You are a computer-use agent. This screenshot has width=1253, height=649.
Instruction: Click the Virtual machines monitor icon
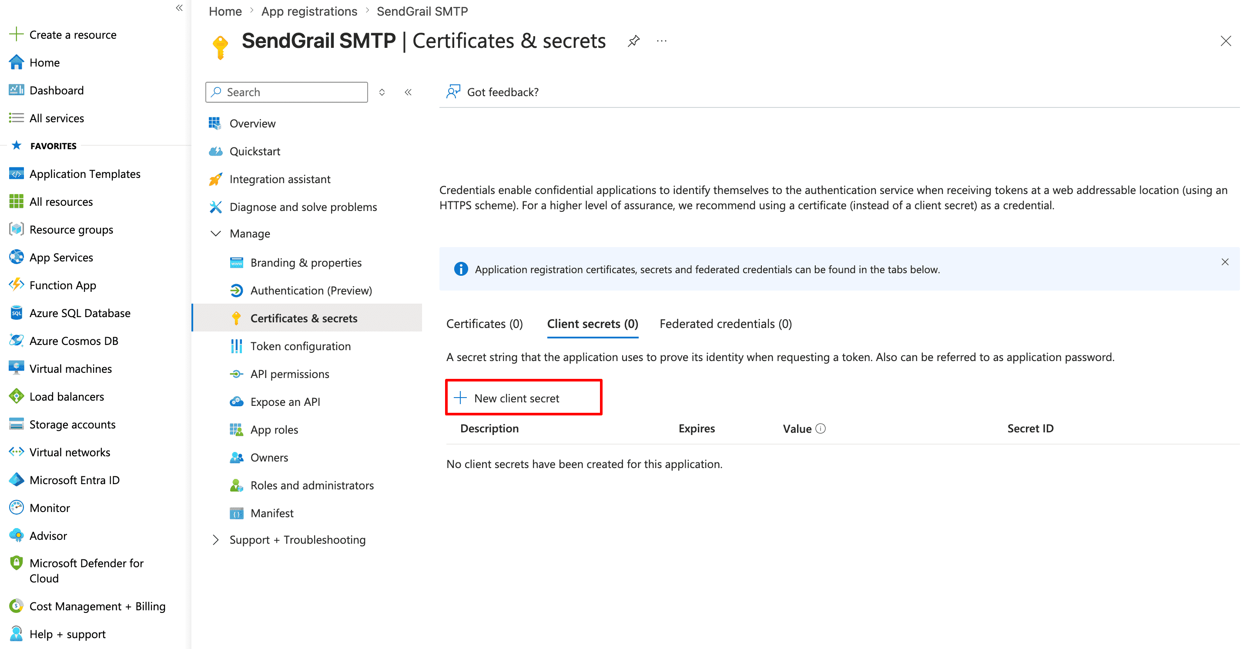(16, 368)
